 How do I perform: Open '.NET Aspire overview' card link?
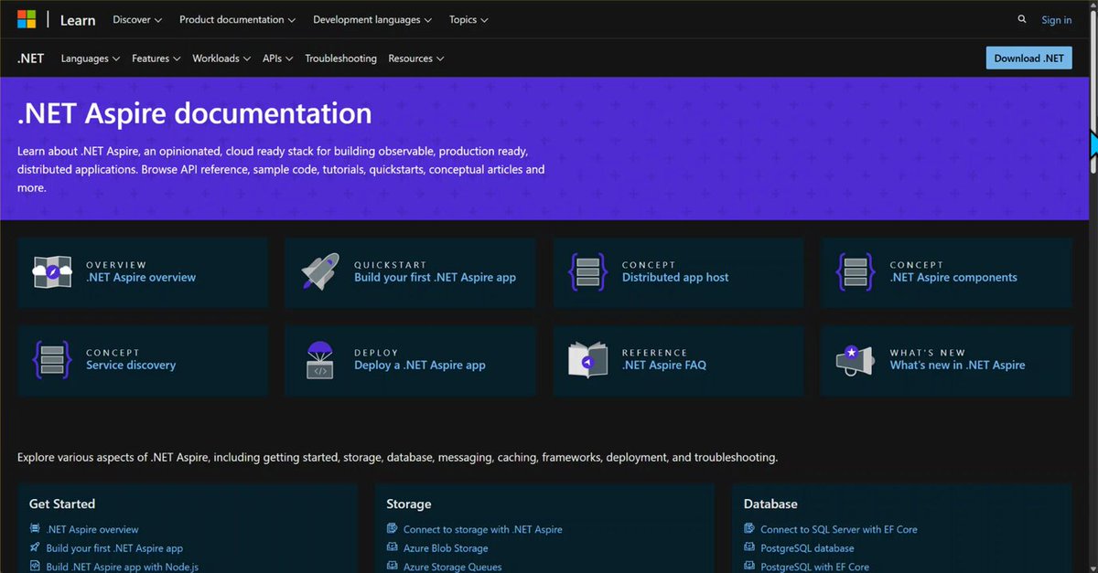pyautogui.click(x=141, y=278)
